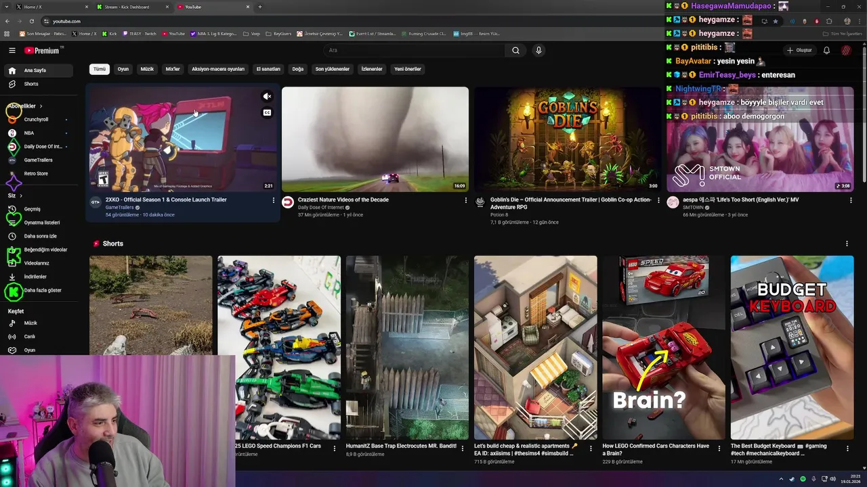Viewport: 867px width, 487px height.
Task: Reload the page in browser toolbar
Action: pos(31,21)
